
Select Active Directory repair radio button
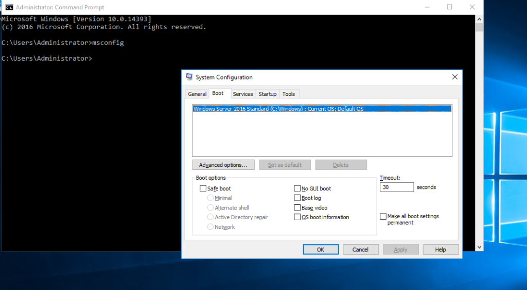click(210, 217)
